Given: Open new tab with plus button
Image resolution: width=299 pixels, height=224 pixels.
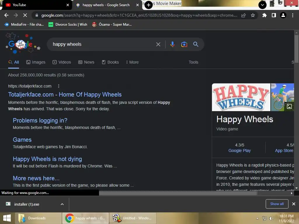Looking at the screenshot, I should 149,5.
